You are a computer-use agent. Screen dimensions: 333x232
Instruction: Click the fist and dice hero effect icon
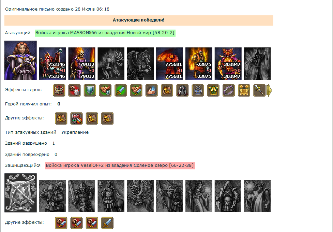74,90
